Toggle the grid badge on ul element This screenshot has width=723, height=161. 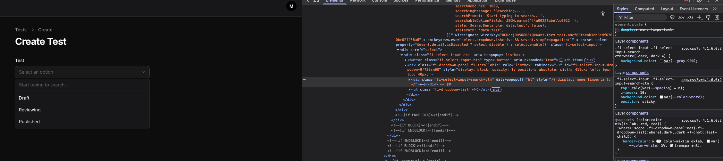pos(496,90)
